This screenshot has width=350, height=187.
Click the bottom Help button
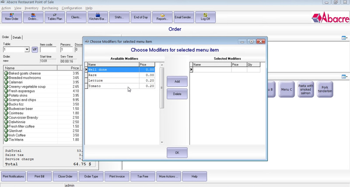click(194, 176)
